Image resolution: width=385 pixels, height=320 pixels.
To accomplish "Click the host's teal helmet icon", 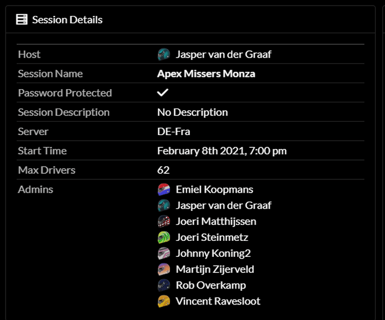I will [x=164, y=54].
